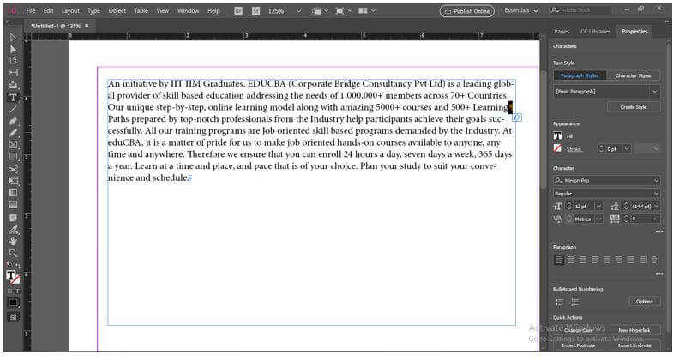
Task: Click the Publish Online button
Action: 467,11
